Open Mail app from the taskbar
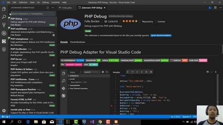 pyautogui.click(x=52, y=122)
